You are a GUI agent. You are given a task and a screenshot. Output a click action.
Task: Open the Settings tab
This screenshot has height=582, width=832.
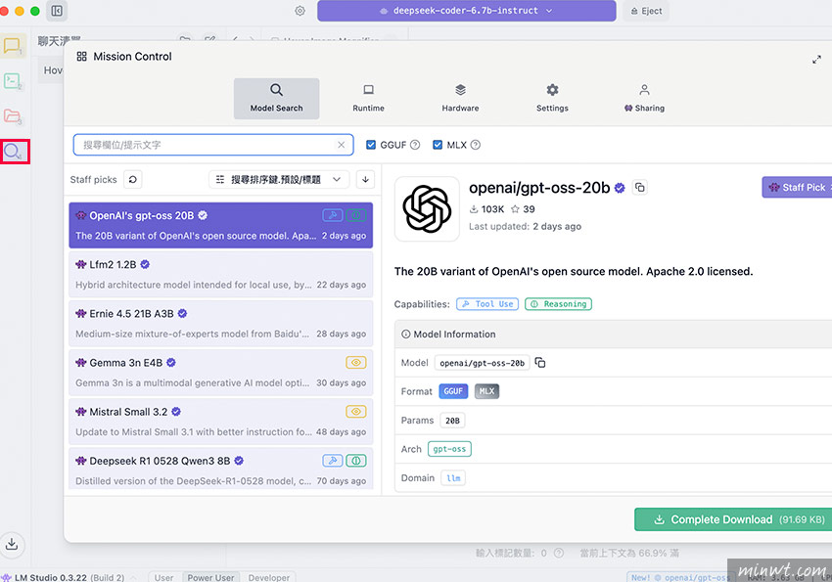[552, 99]
